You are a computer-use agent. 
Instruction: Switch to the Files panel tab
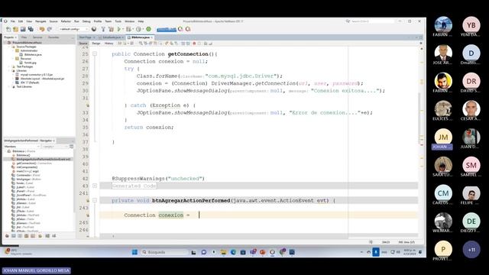tap(24, 37)
